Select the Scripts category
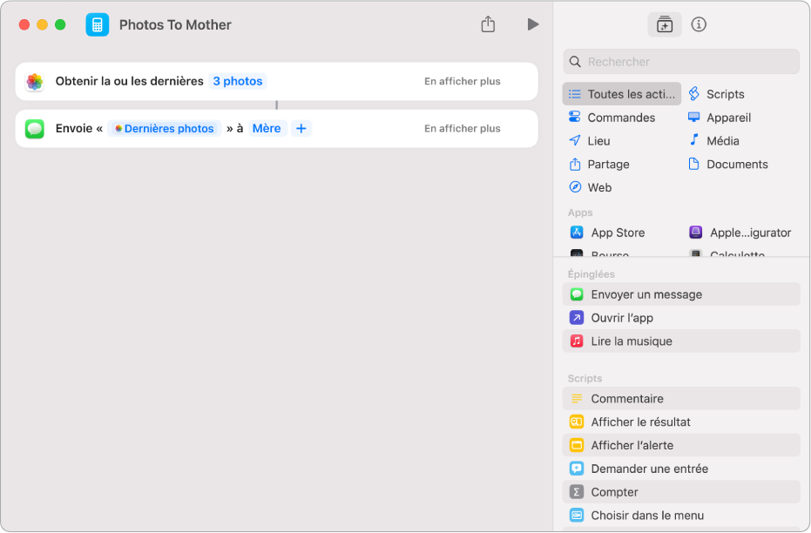This screenshot has height=533, width=811. pyautogui.click(x=717, y=94)
